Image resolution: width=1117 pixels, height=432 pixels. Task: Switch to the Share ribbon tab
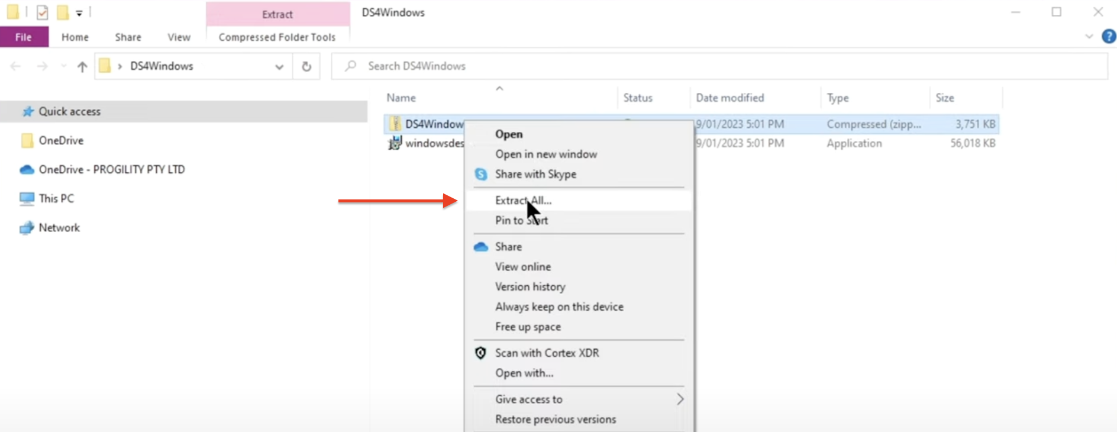click(128, 37)
